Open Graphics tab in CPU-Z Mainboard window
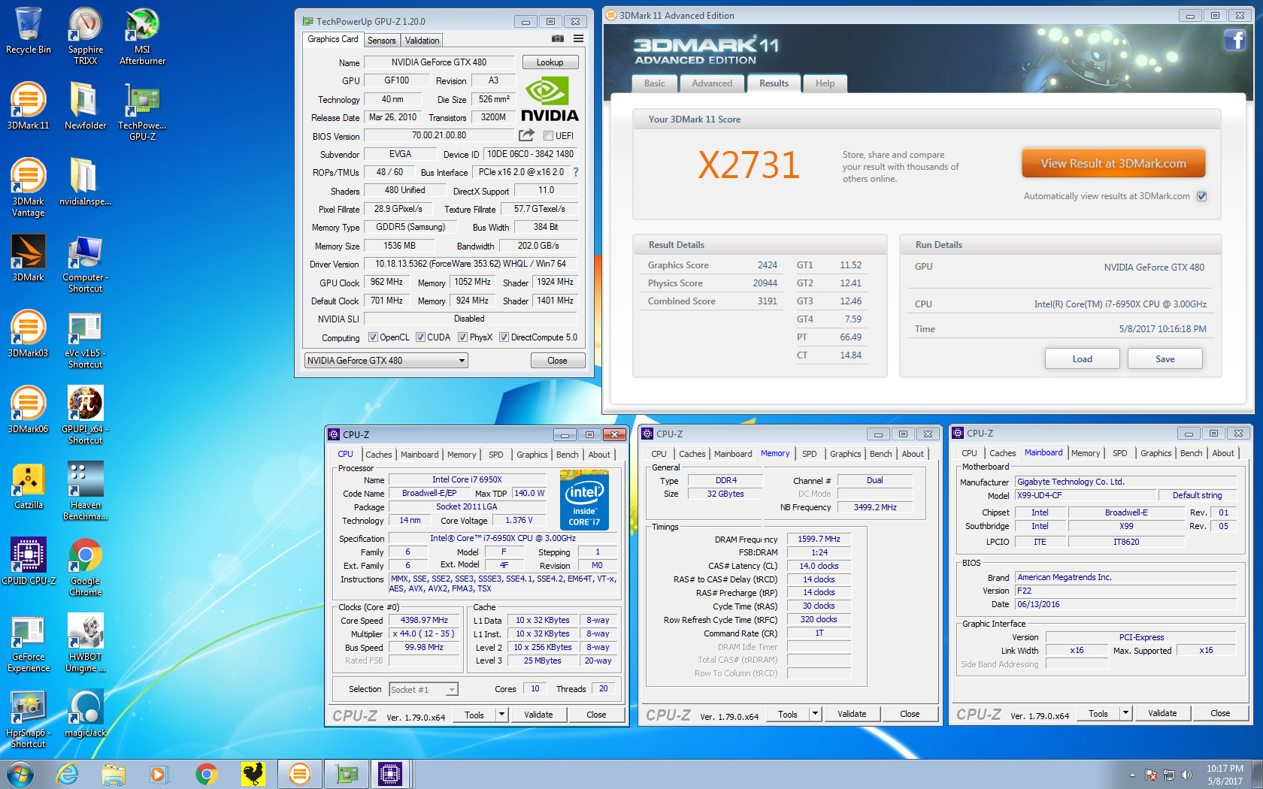1263x789 pixels. (1155, 453)
